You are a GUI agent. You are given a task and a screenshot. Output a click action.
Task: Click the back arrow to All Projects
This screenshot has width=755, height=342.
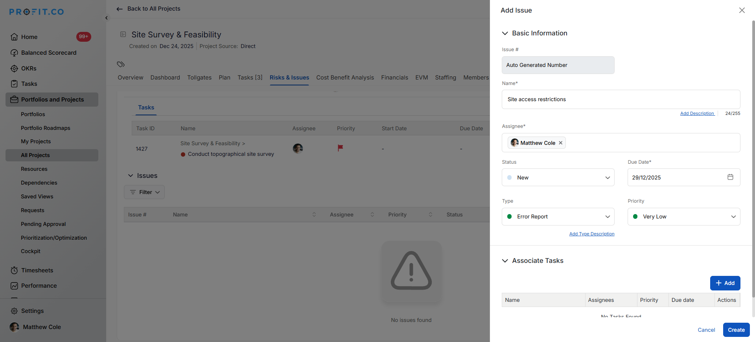[120, 9]
